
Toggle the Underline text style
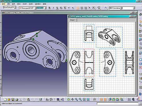pyautogui.click(x=57, y=8)
